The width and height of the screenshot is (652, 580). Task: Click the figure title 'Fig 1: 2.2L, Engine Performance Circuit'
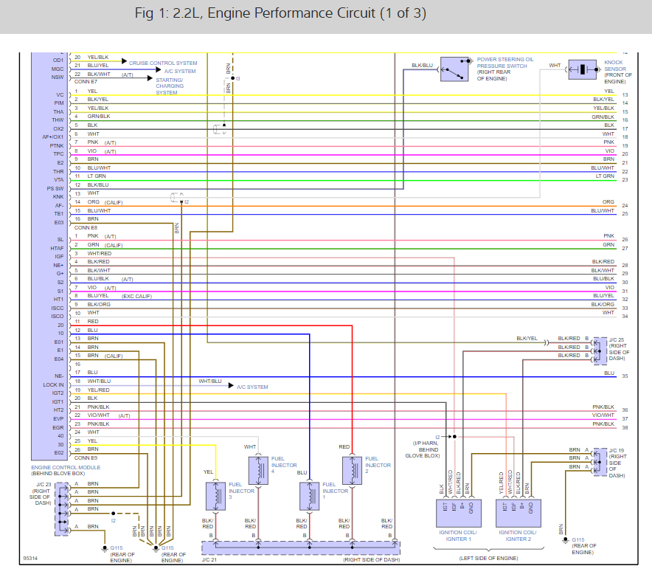pyautogui.click(x=280, y=13)
